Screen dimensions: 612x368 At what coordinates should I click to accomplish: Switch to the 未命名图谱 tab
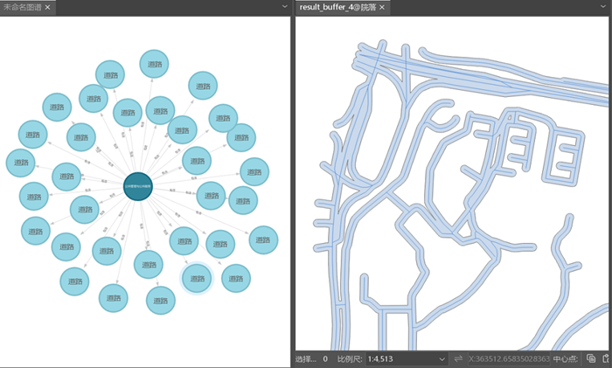click(22, 7)
